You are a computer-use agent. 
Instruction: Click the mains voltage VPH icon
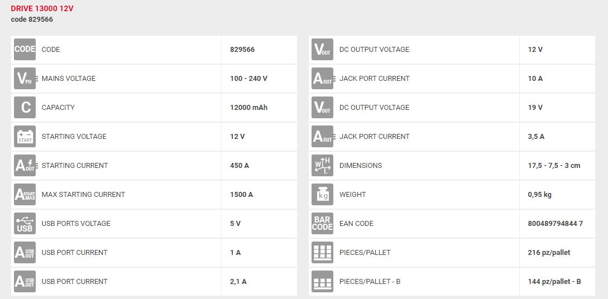pos(25,79)
